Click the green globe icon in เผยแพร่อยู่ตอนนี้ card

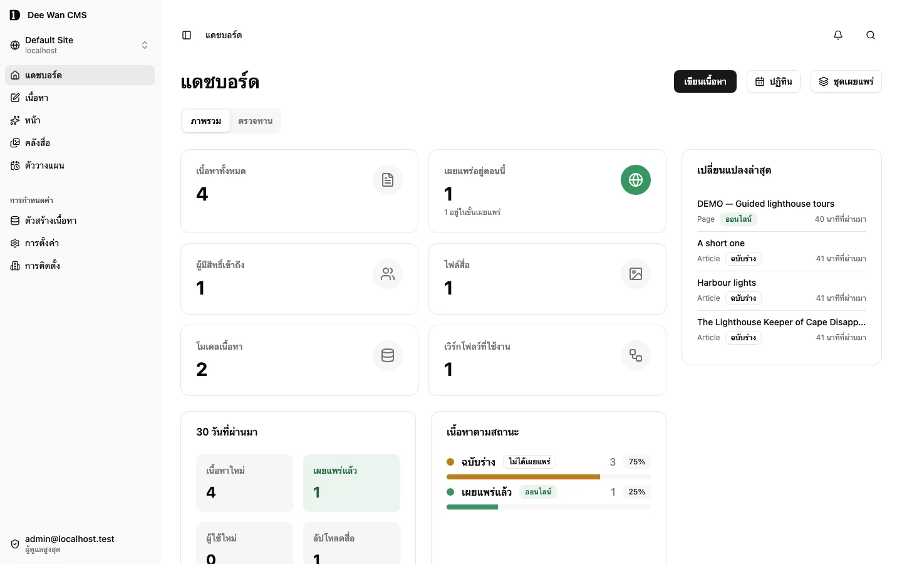tap(636, 180)
